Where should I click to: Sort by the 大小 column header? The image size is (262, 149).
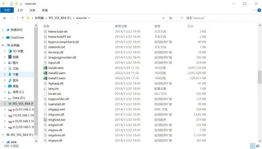(x=190, y=26)
